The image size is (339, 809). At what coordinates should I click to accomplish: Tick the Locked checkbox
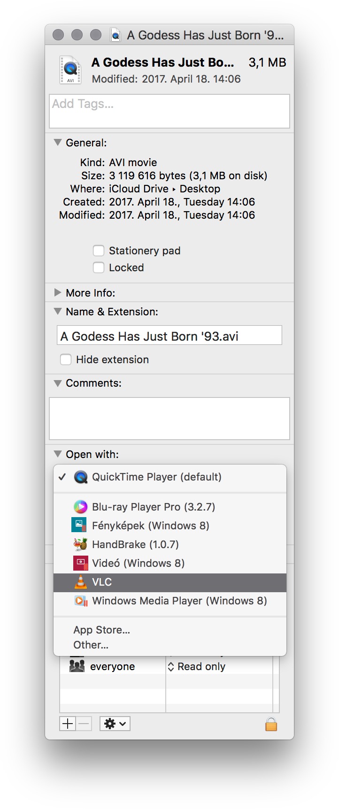pyautogui.click(x=98, y=267)
